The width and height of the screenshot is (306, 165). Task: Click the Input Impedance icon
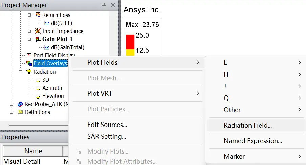[38, 31]
